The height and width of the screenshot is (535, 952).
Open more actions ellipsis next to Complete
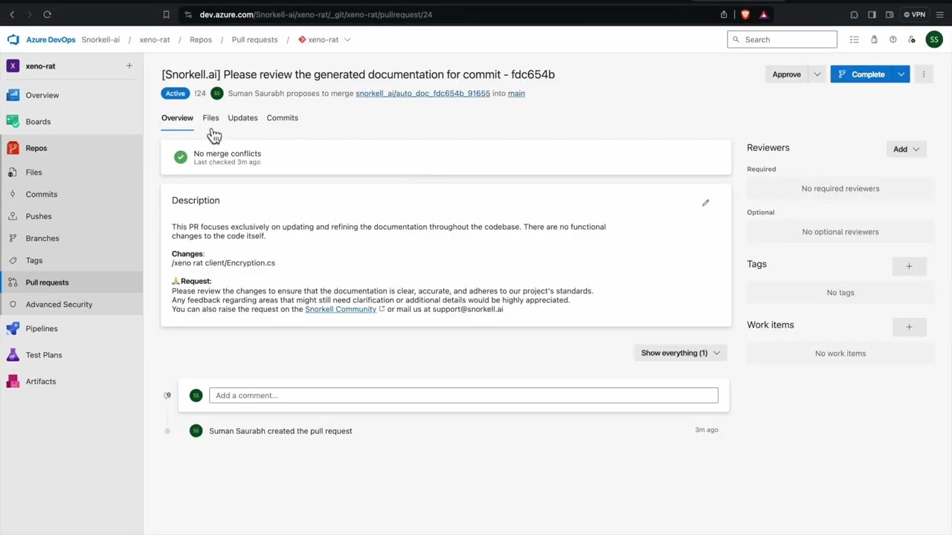pyautogui.click(x=924, y=74)
